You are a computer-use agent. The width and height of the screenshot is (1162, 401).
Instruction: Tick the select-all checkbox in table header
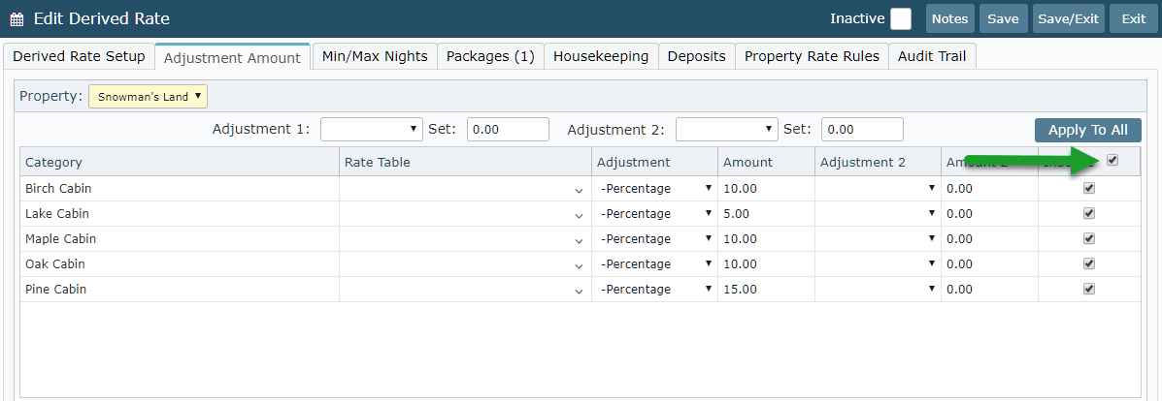(1112, 160)
